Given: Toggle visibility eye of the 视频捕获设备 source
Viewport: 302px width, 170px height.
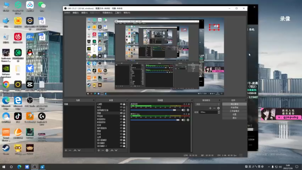Looking at the screenshot, I should [121, 110].
